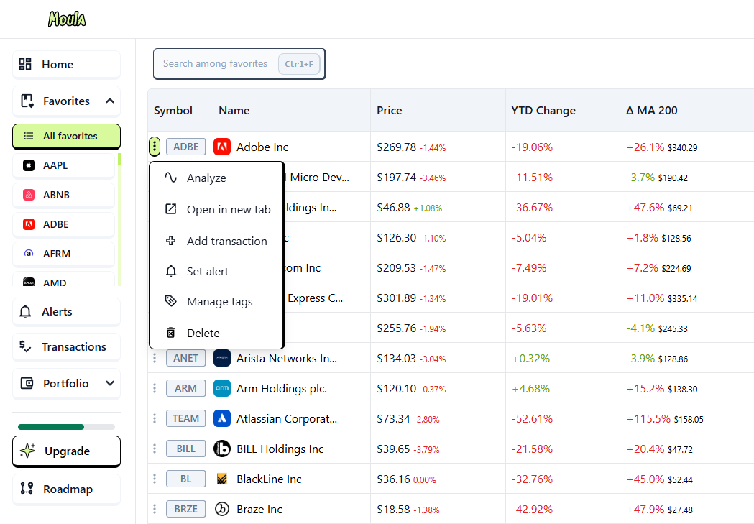Click the sparkle icon on Upgrade
754x524 pixels.
pyautogui.click(x=28, y=451)
